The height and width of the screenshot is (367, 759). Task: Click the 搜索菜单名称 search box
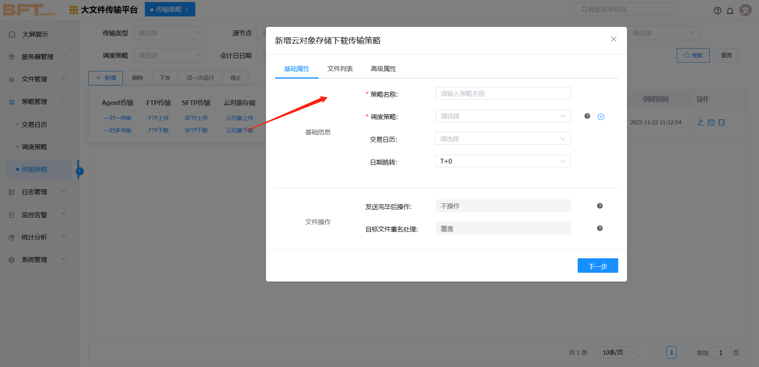click(x=627, y=9)
